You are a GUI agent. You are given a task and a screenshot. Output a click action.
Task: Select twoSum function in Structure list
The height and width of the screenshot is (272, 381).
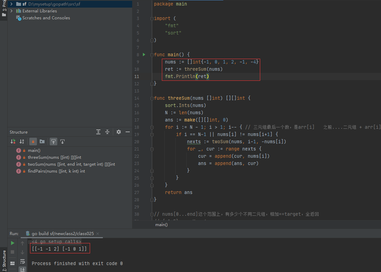point(71,164)
